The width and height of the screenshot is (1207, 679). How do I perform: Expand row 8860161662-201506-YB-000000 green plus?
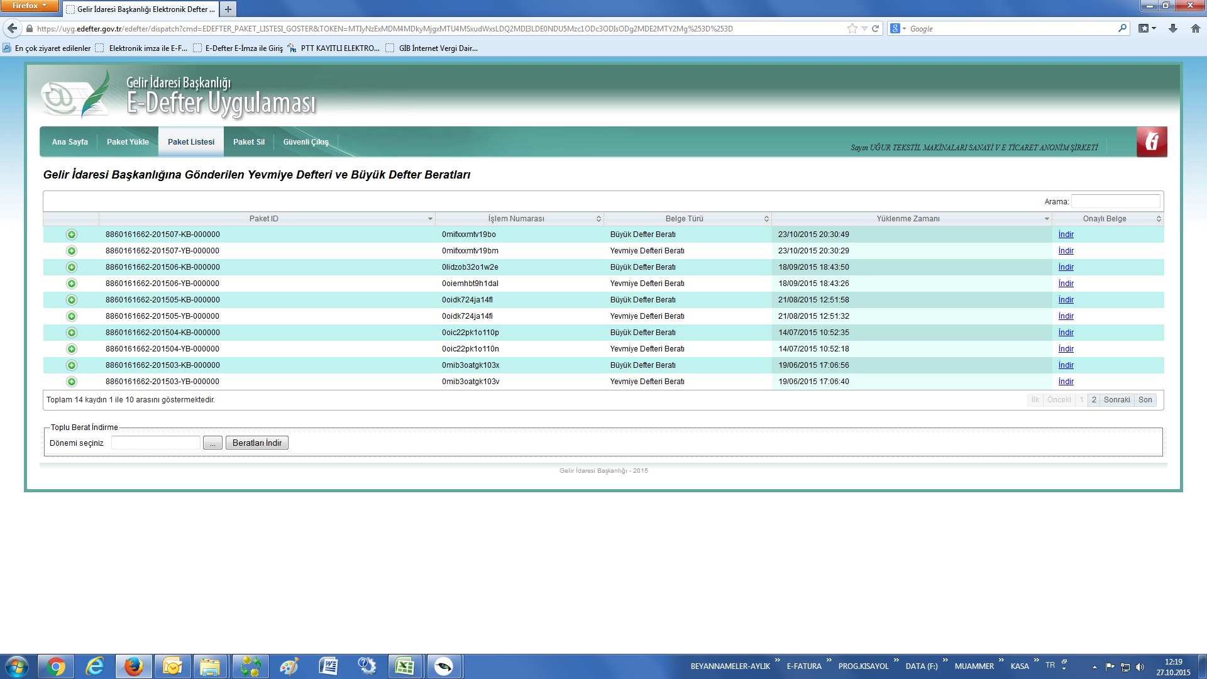72,284
